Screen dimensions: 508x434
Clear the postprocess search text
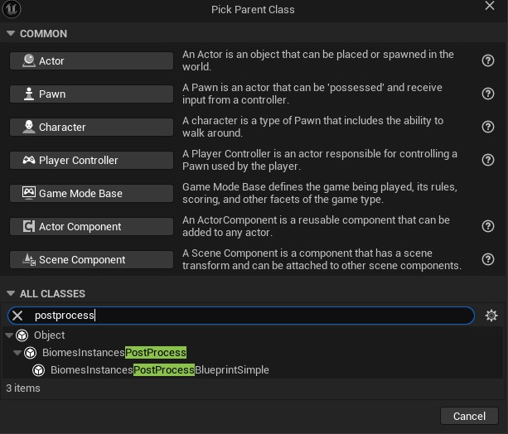(x=17, y=316)
